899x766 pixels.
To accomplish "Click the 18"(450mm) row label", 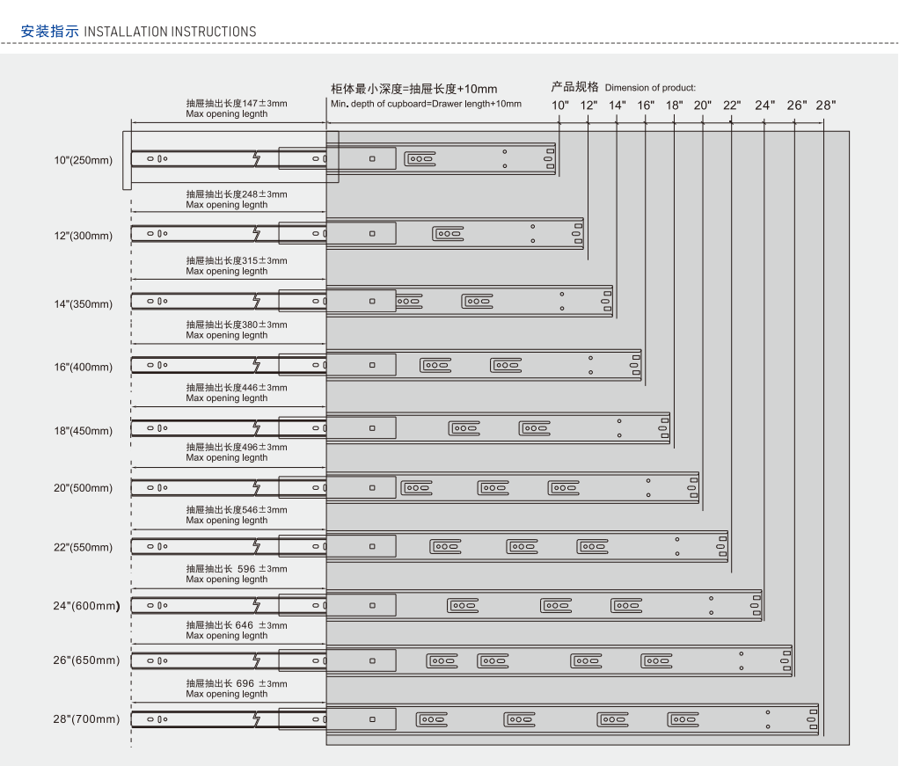I will pos(84,431).
